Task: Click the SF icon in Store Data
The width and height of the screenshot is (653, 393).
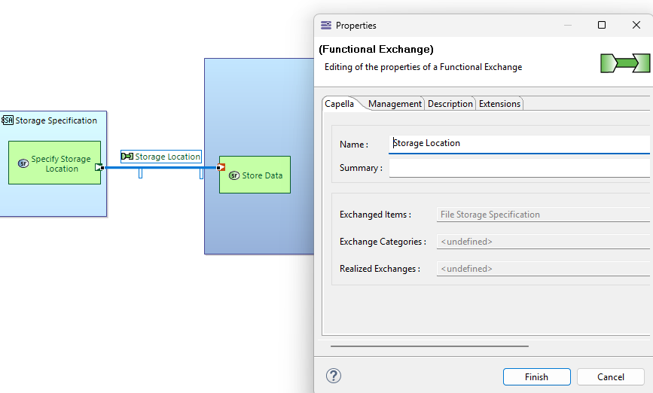Action: (234, 175)
